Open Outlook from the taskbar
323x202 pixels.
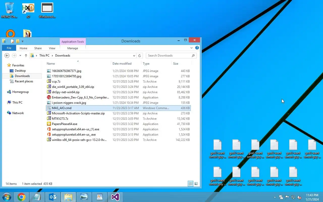coord(53,197)
